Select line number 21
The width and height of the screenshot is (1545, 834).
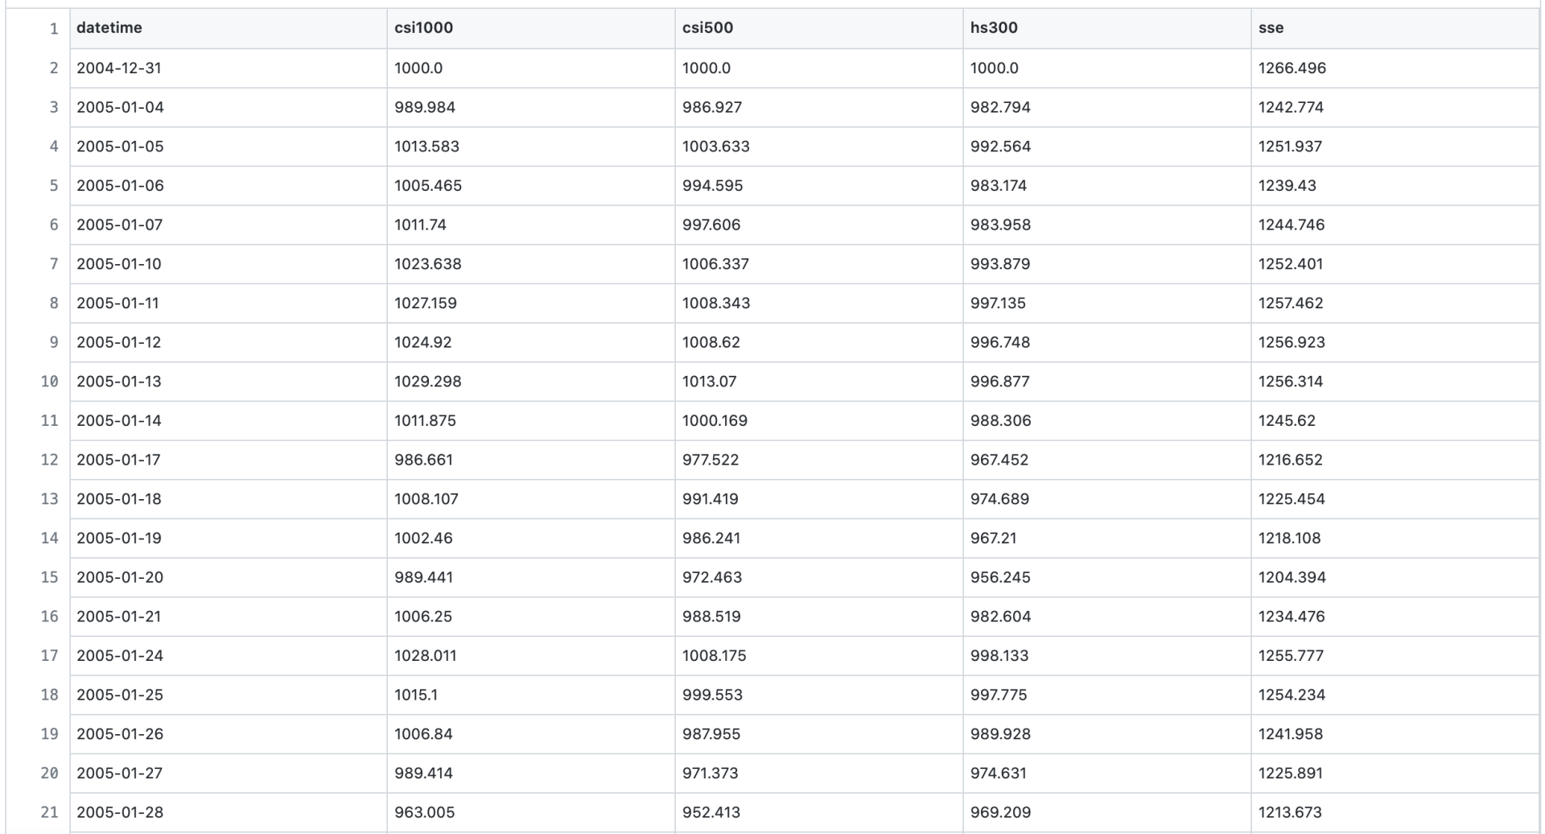(x=50, y=812)
